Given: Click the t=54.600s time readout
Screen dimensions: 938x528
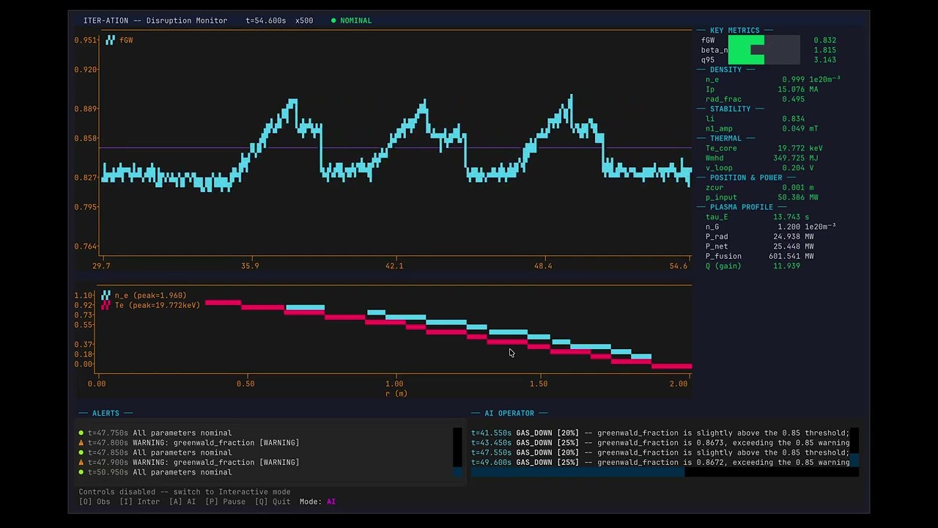Looking at the screenshot, I should [266, 21].
